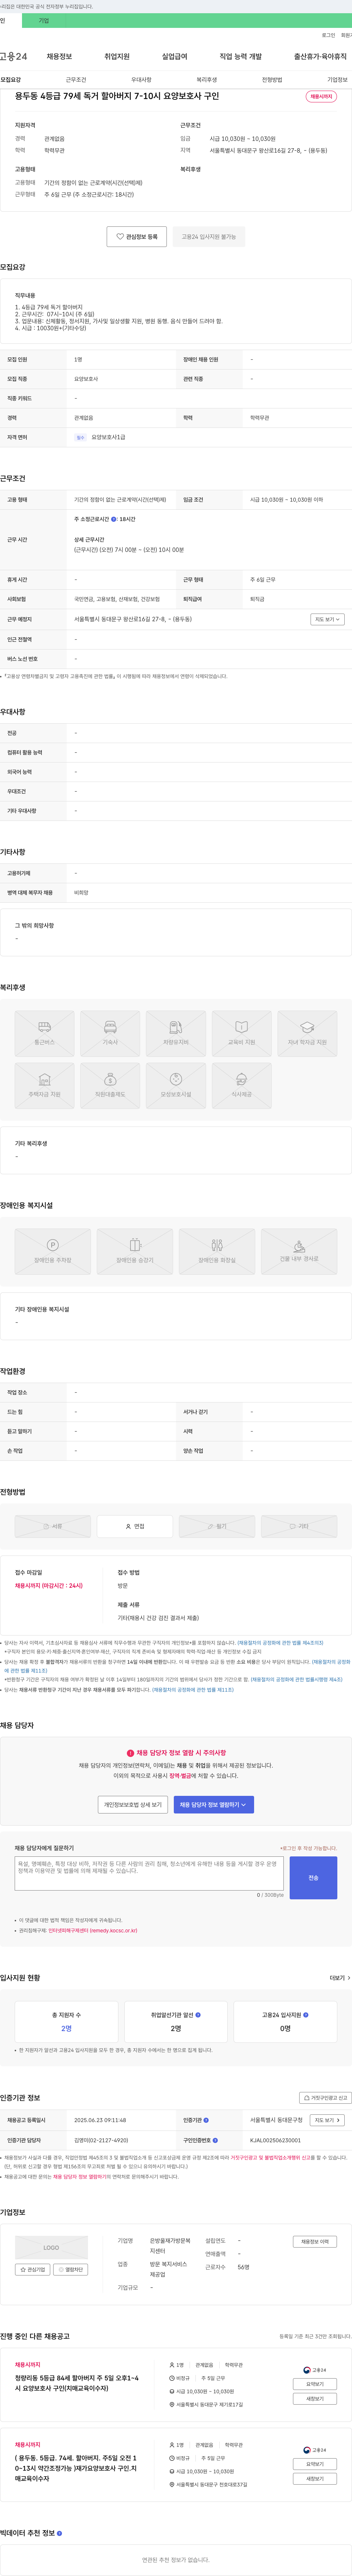
Task: Click the 주택자금 지원 welfare icon
Action: click(x=45, y=1086)
